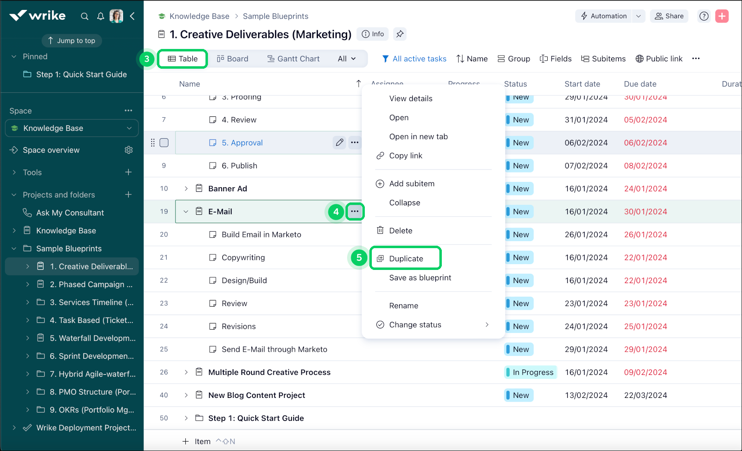Viewport: 742px width, 451px height.
Task: Switch to the Board view
Action: pyautogui.click(x=233, y=58)
